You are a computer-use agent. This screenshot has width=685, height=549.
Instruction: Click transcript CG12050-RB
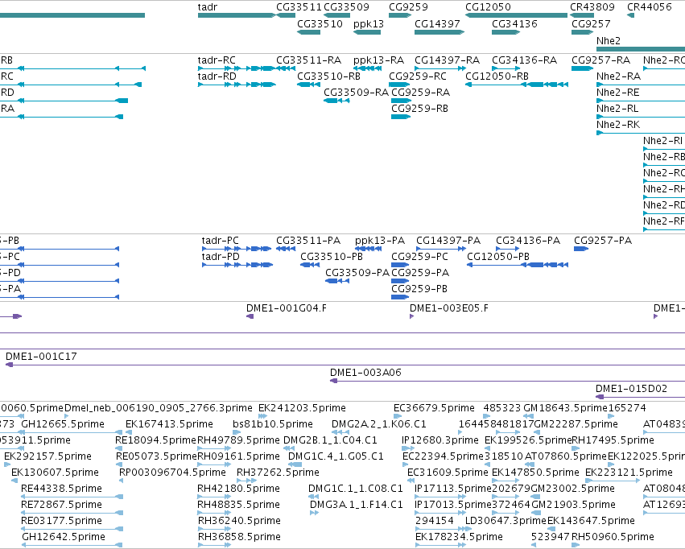517,85
